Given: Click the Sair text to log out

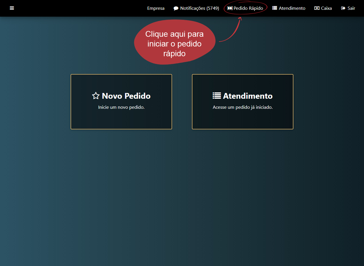Looking at the screenshot, I should click(351, 8).
